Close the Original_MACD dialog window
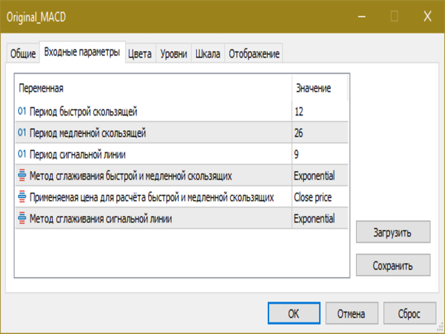Viewport: 445px width, 334px height. click(428, 17)
